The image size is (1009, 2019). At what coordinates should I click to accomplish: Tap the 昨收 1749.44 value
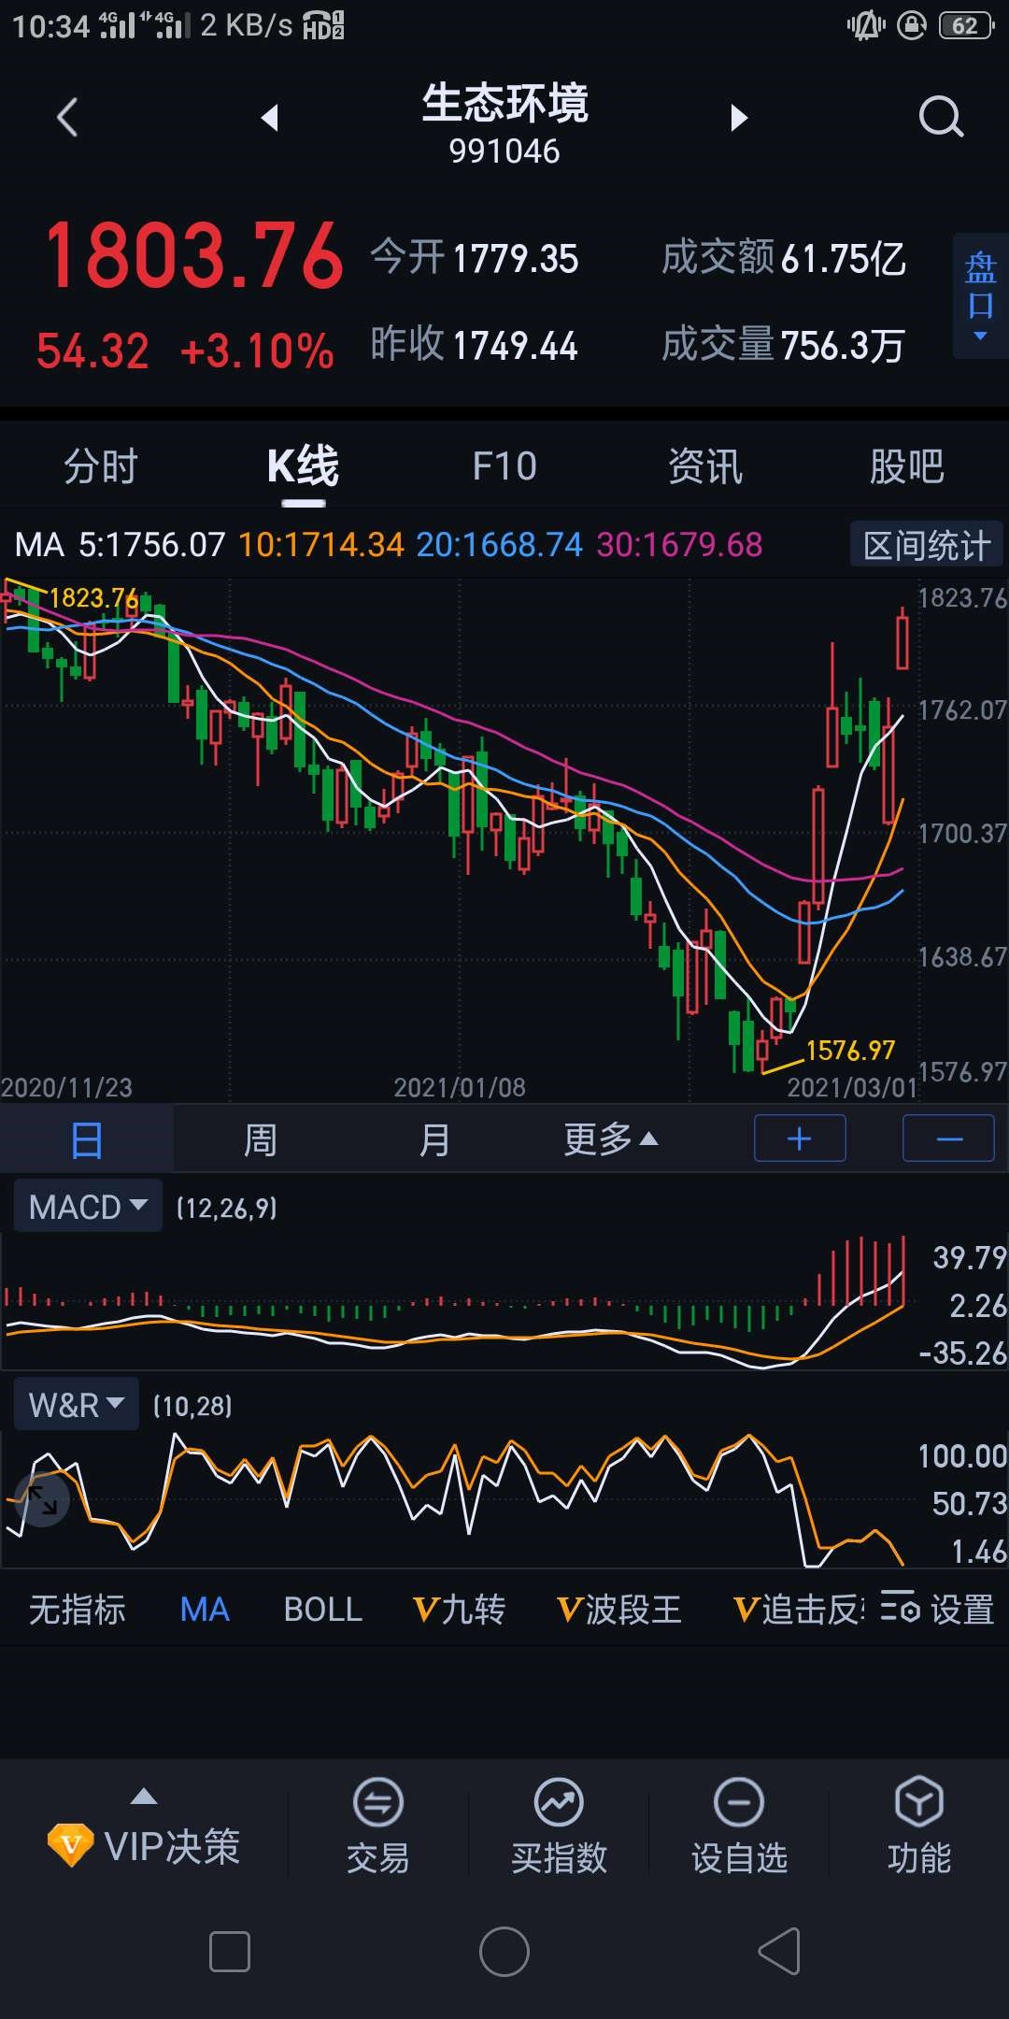516,346
